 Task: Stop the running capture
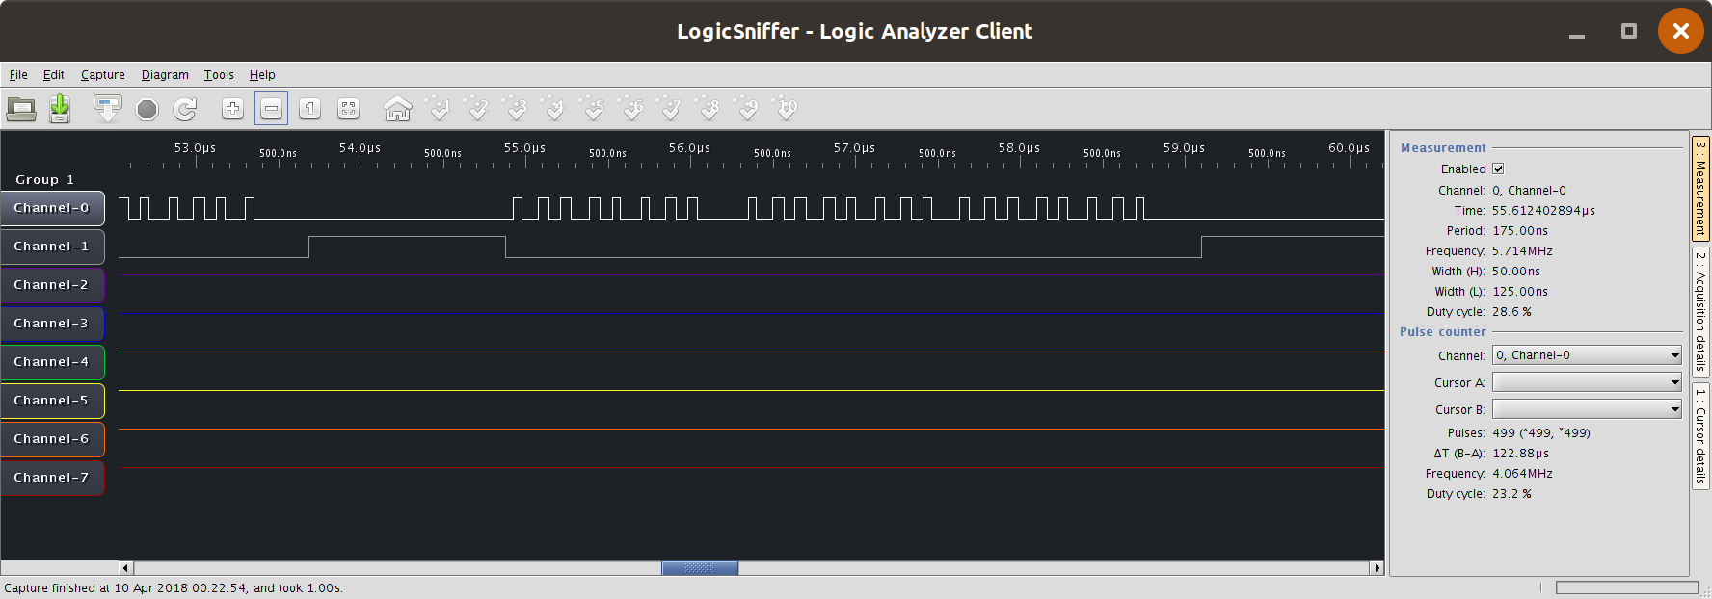pyautogui.click(x=147, y=109)
